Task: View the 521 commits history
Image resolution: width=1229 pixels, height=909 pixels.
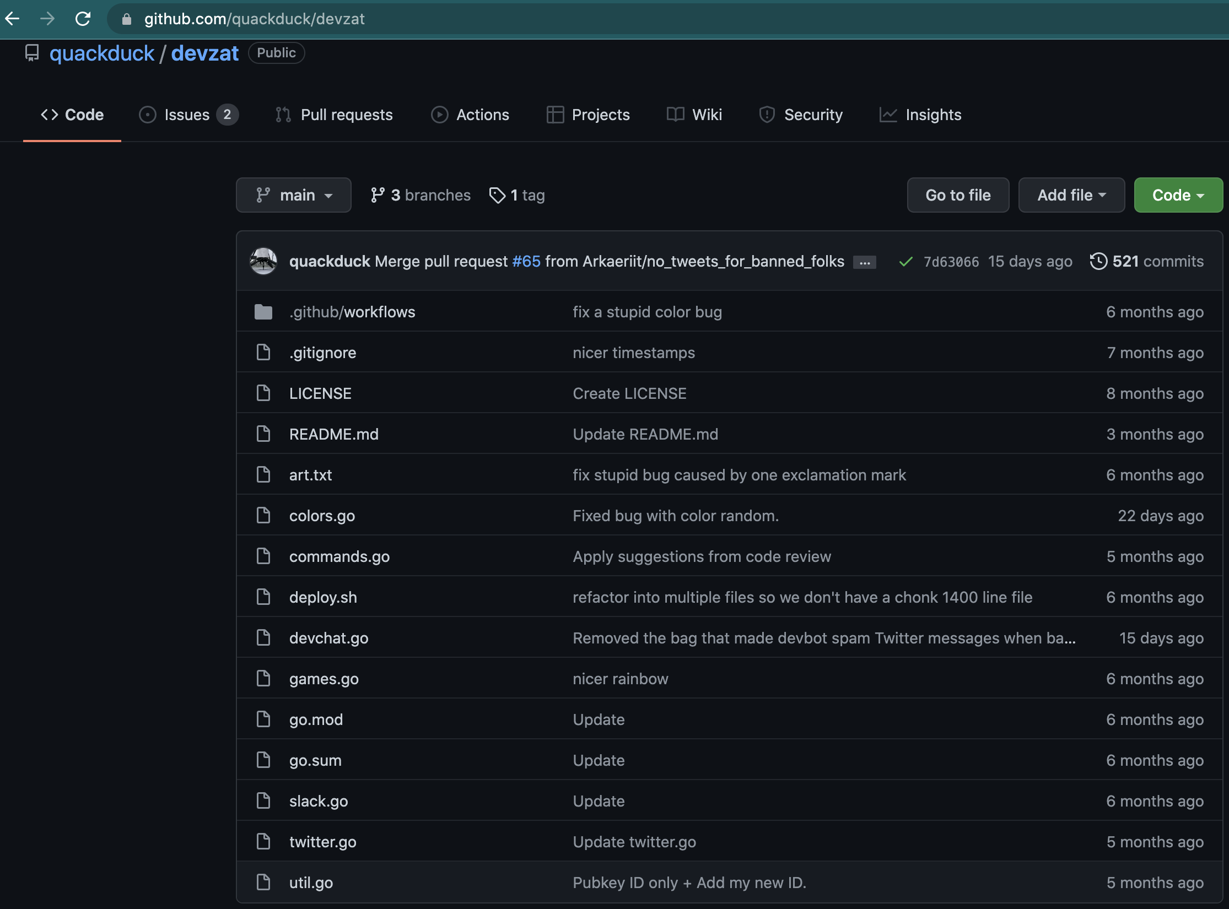Action: pyautogui.click(x=1147, y=261)
